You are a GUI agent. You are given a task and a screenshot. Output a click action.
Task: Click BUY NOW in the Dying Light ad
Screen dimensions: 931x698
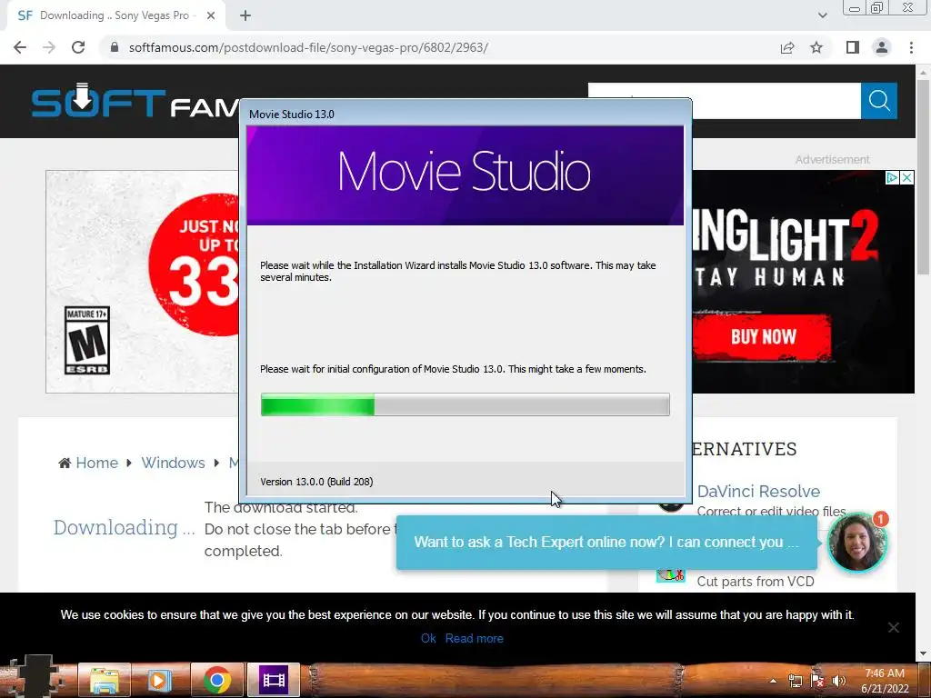click(x=763, y=337)
